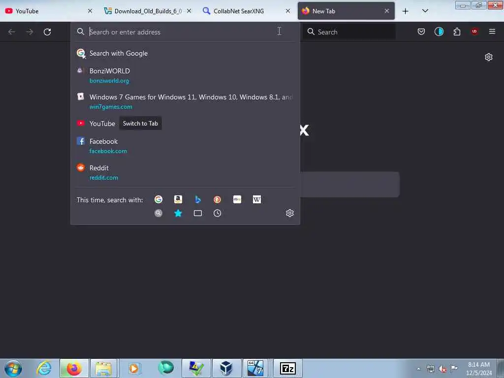The image size is (504, 378).
Task: Switch to the CollabNet SearXNG tab
Action: [x=246, y=11]
